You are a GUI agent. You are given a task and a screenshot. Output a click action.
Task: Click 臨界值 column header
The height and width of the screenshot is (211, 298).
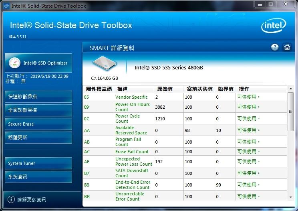tap(226, 89)
